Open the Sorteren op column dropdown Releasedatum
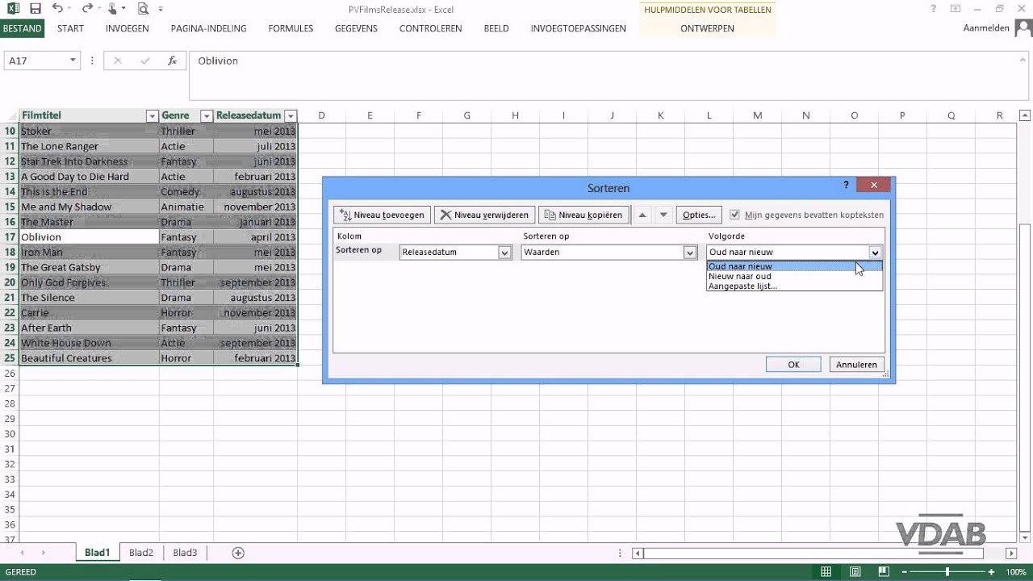1033x581 pixels. (x=504, y=253)
